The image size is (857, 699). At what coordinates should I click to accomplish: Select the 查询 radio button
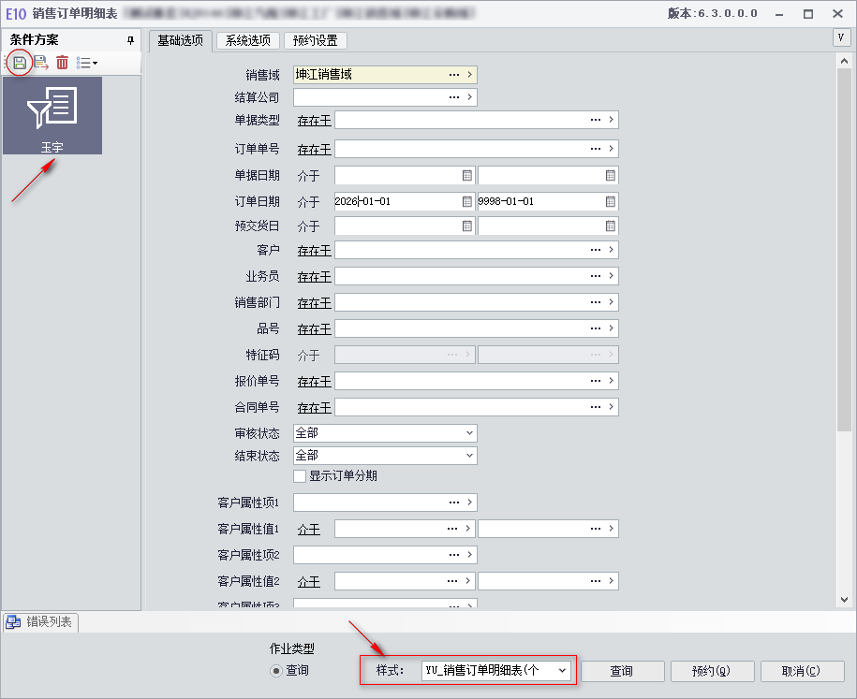click(276, 671)
